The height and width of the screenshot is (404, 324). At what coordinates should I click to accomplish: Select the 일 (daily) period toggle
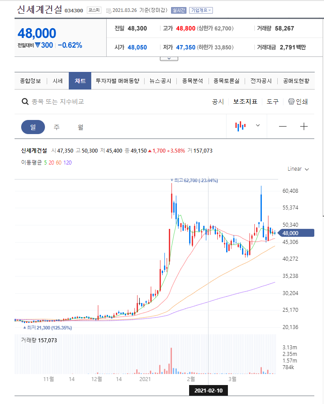tap(33, 127)
